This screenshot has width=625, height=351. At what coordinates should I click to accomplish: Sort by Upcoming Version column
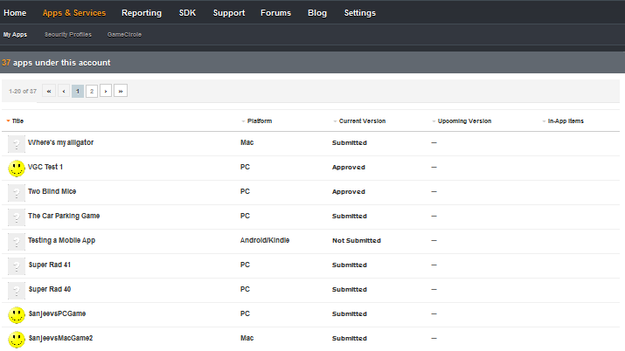[464, 121]
